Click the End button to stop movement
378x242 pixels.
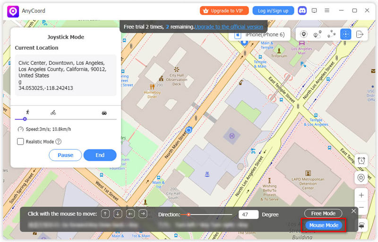100,155
